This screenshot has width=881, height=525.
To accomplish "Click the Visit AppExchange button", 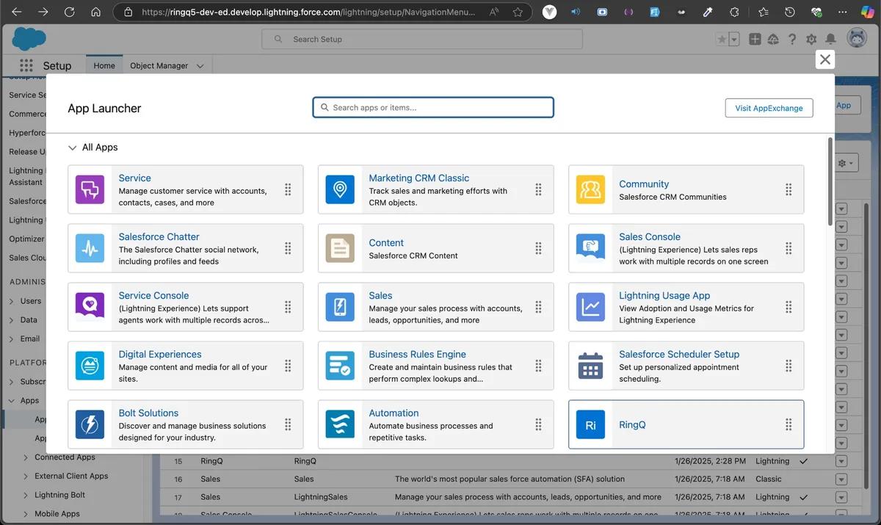I will point(769,108).
